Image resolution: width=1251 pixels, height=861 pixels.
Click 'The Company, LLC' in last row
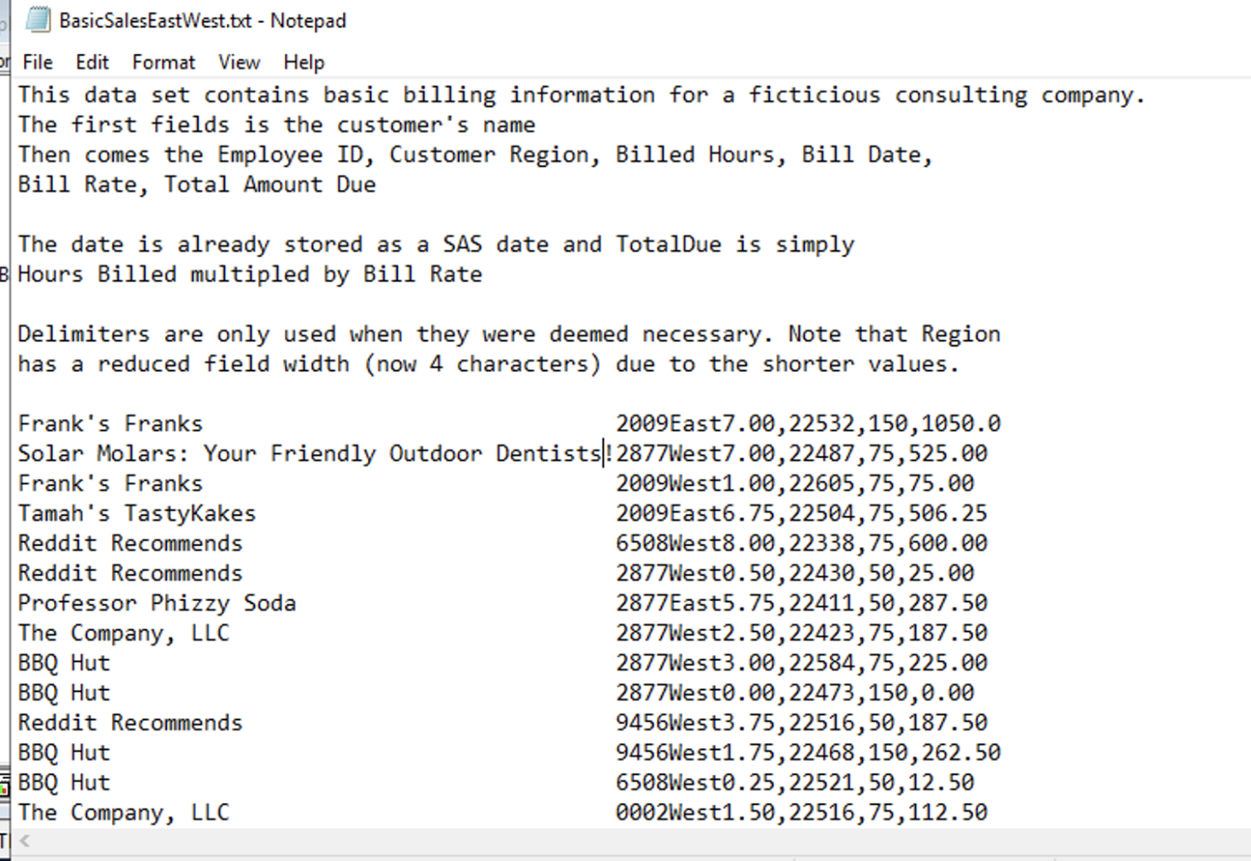(x=124, y=813)
